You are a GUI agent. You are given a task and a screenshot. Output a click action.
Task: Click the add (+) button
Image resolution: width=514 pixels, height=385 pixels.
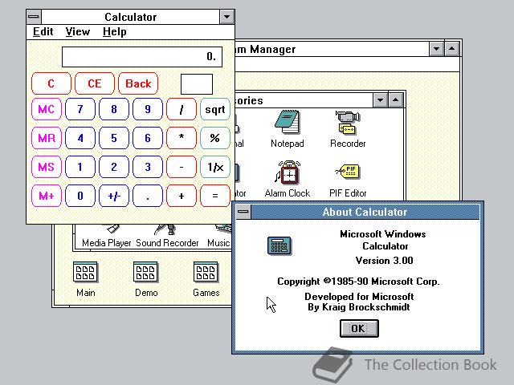point(182,196)
